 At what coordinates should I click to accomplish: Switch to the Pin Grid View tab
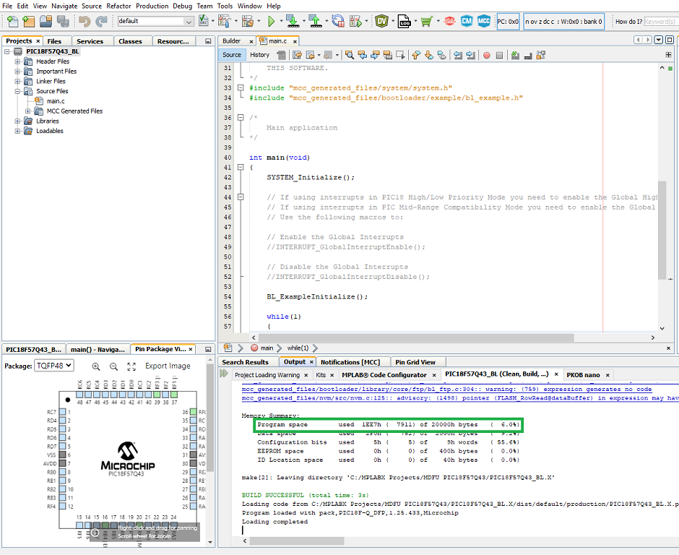[415, 362]
